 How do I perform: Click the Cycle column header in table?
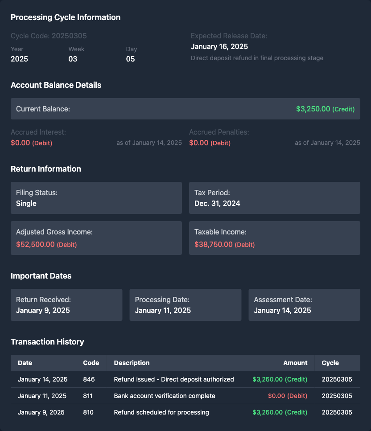coord(330,363)
